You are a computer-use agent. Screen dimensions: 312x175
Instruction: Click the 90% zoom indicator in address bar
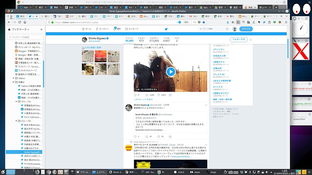point(186,22)
